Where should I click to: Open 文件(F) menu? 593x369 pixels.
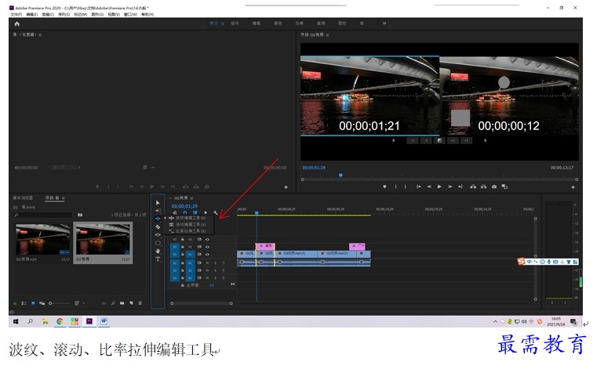(x=16, y=14)
